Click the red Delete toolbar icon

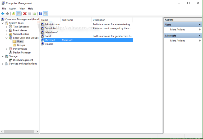tap(25, 14)
